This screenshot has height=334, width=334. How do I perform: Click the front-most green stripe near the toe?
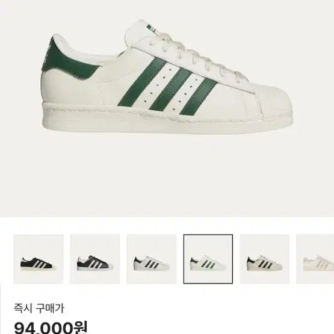point(199,97)
